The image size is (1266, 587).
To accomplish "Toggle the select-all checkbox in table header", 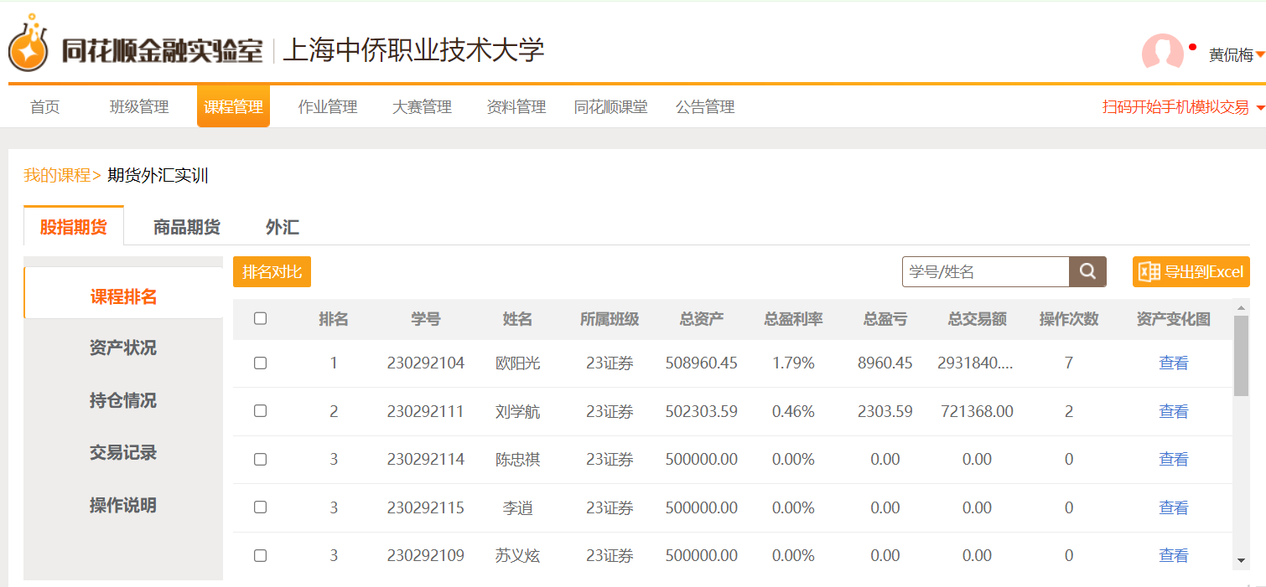I will [x=260, y=318].
